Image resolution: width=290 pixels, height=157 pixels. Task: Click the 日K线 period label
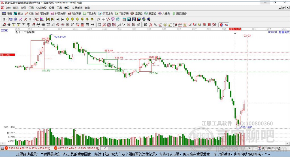(4, 30)
